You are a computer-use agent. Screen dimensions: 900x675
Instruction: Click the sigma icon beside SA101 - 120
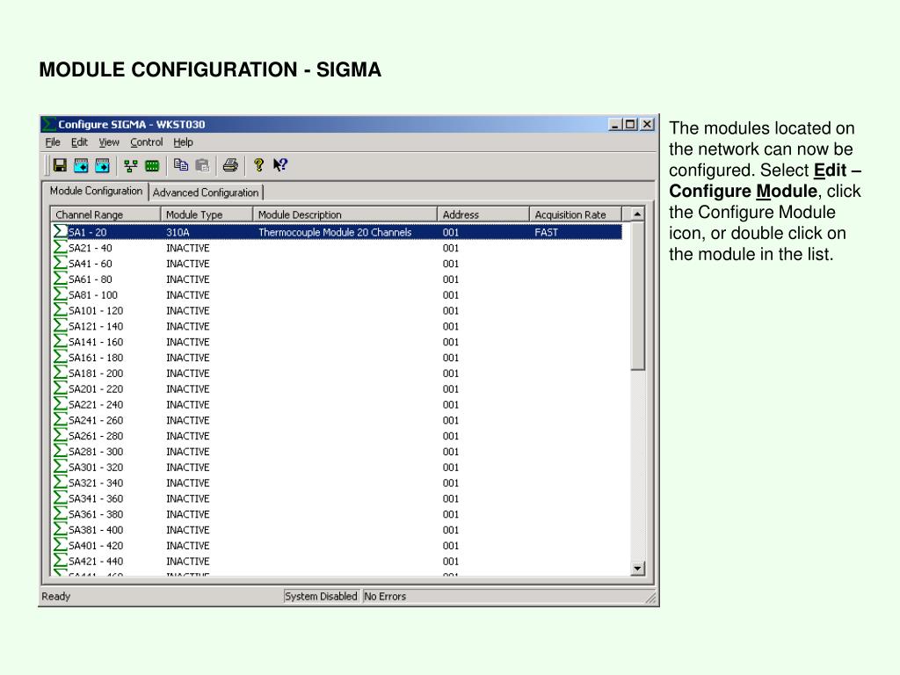click(x=61, y=310)
